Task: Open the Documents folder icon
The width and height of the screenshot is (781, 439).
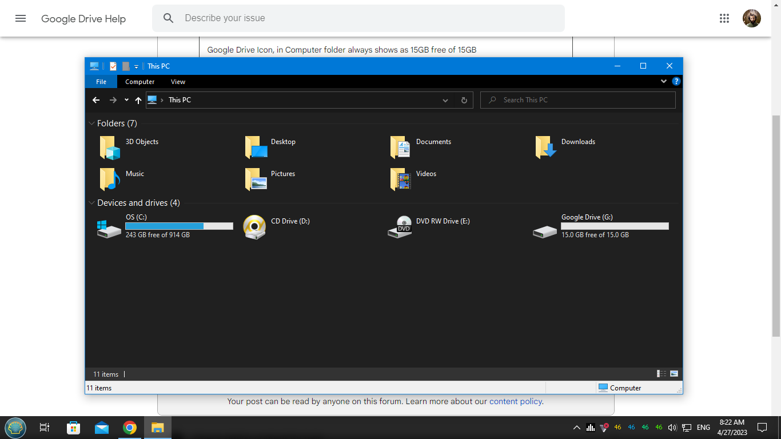Action: pos(401,147)
